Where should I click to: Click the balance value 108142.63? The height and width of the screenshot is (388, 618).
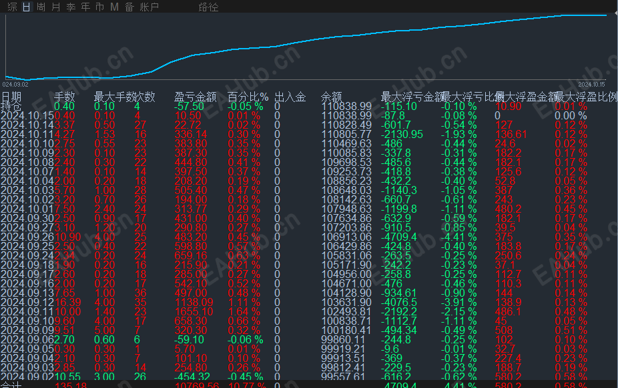(x=346, y=200)
